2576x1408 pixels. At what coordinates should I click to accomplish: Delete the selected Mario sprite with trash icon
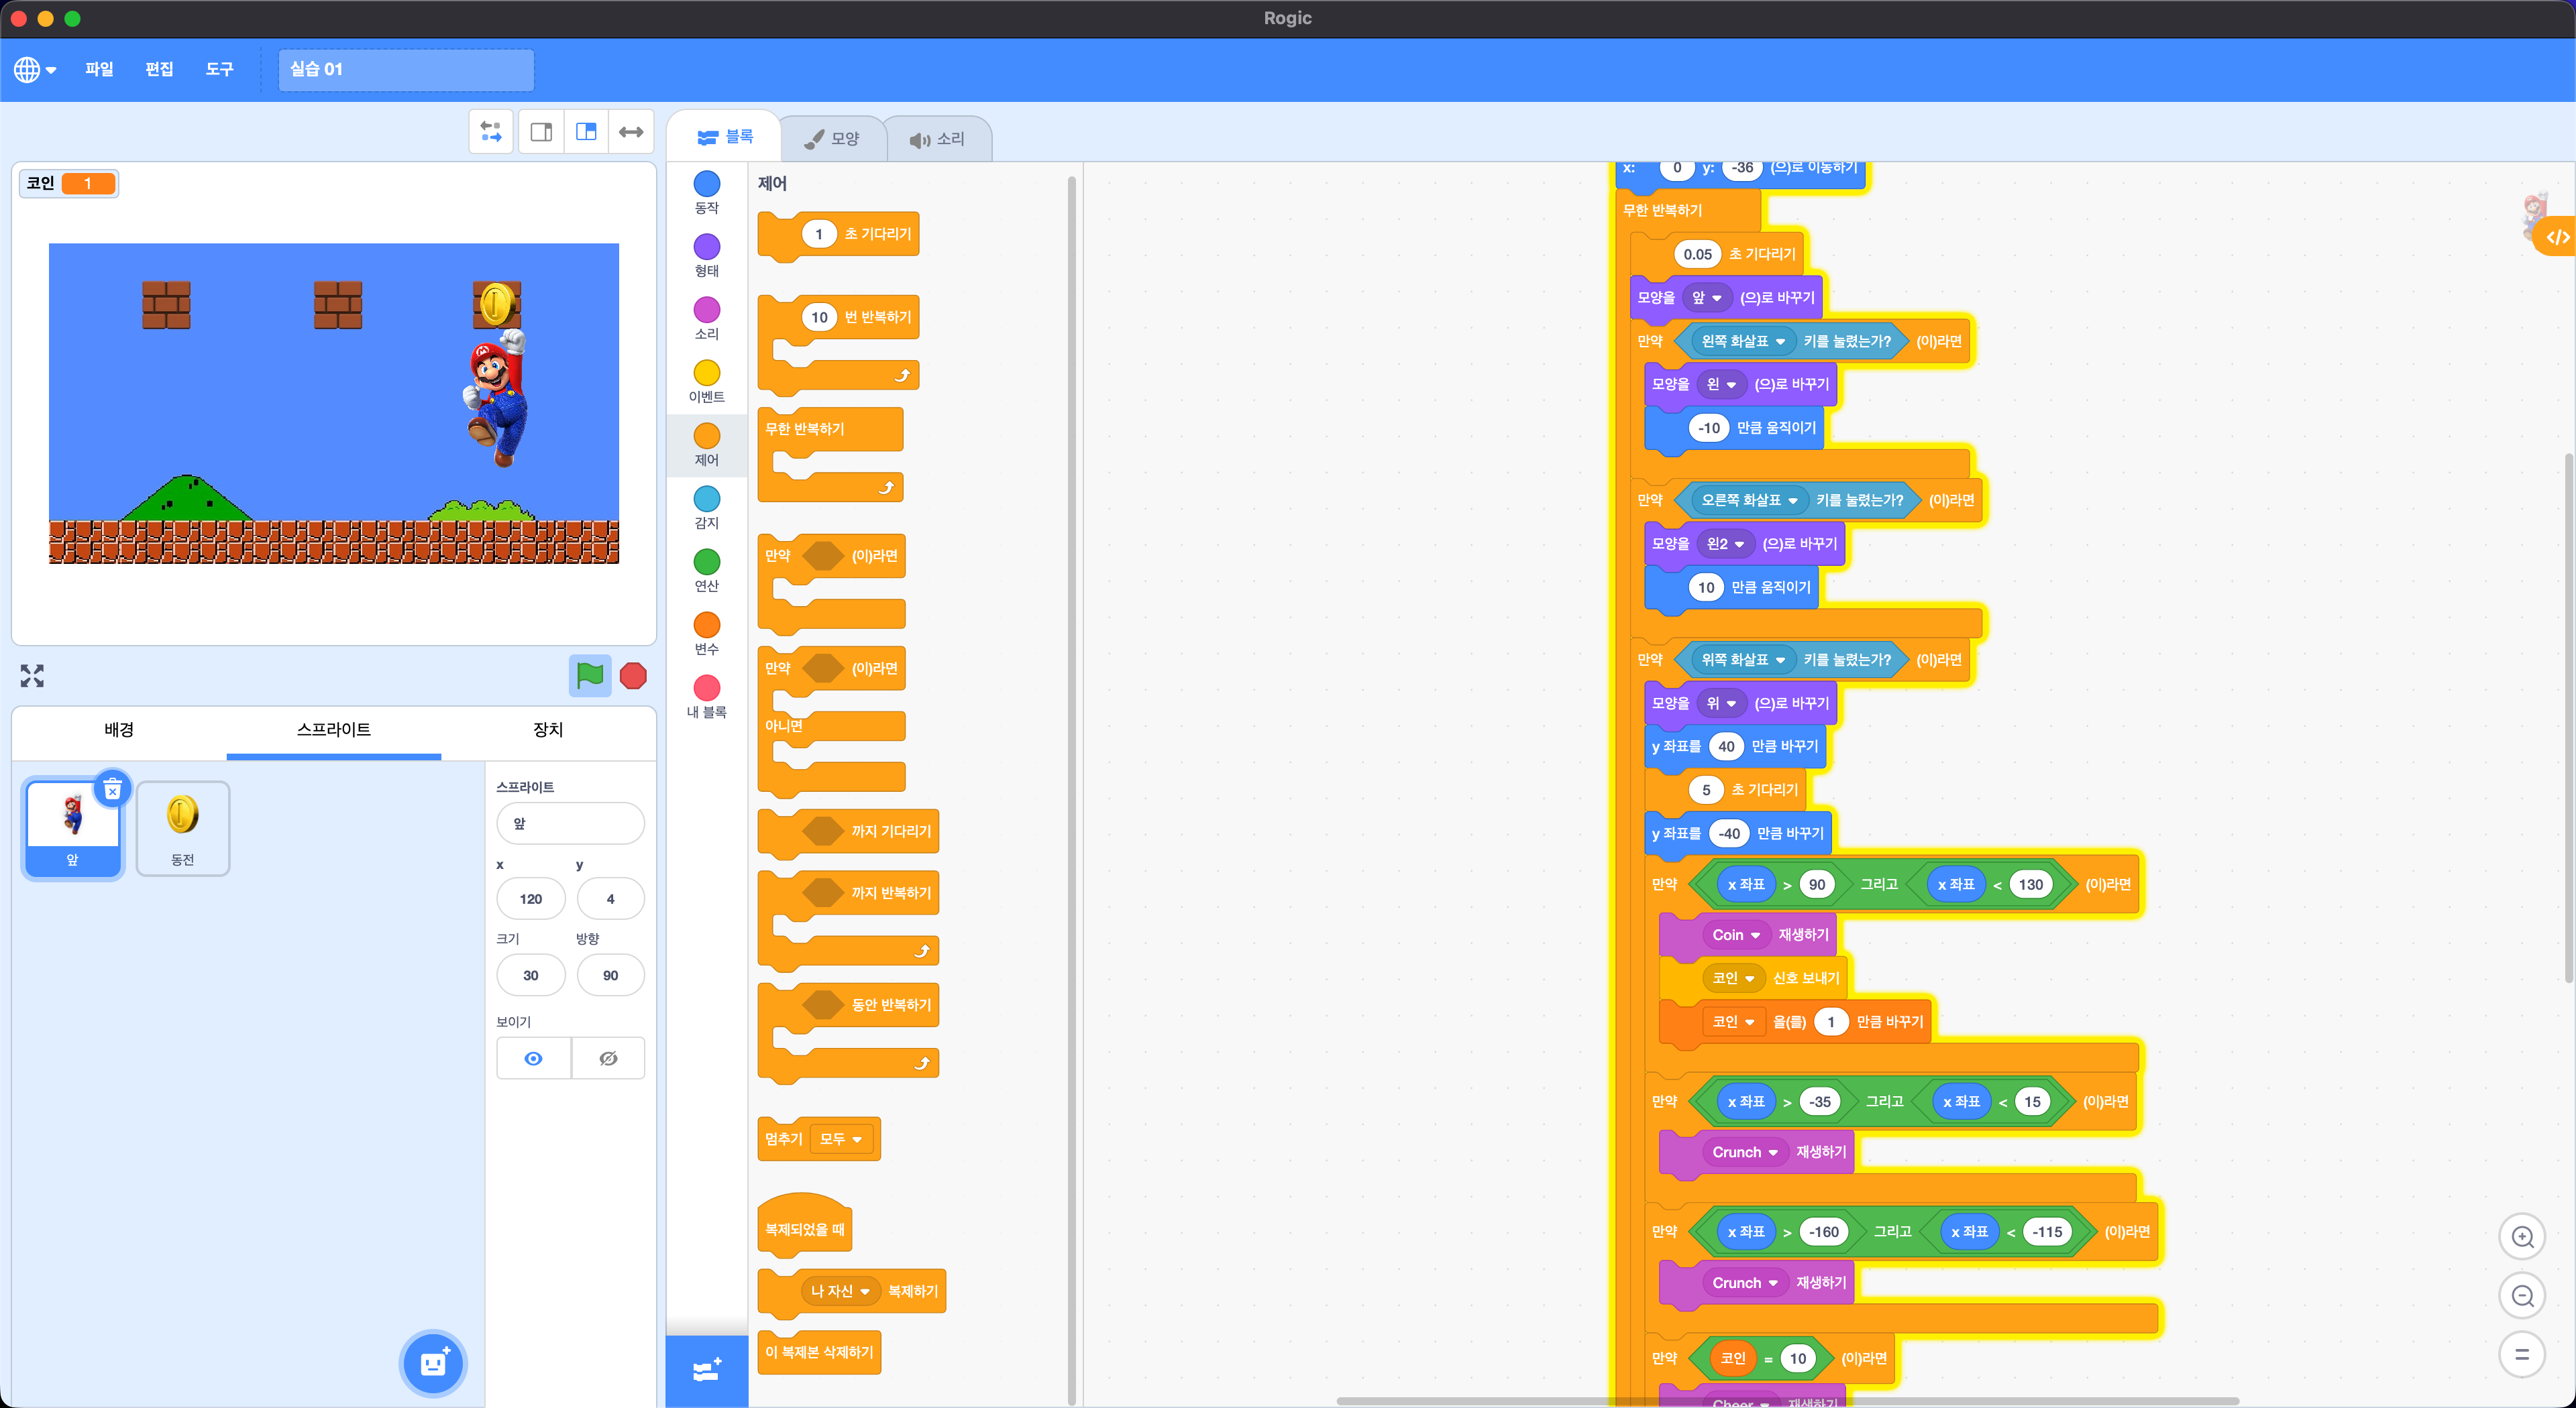(x=113, y=789)
